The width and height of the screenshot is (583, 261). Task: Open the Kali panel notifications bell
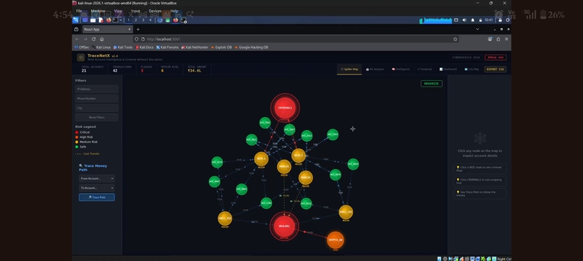click(x=472, y=20)
